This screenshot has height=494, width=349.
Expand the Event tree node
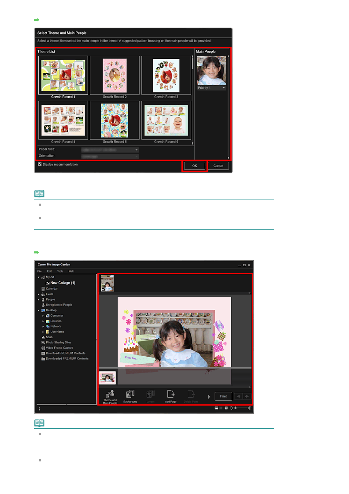coord(39,294)
